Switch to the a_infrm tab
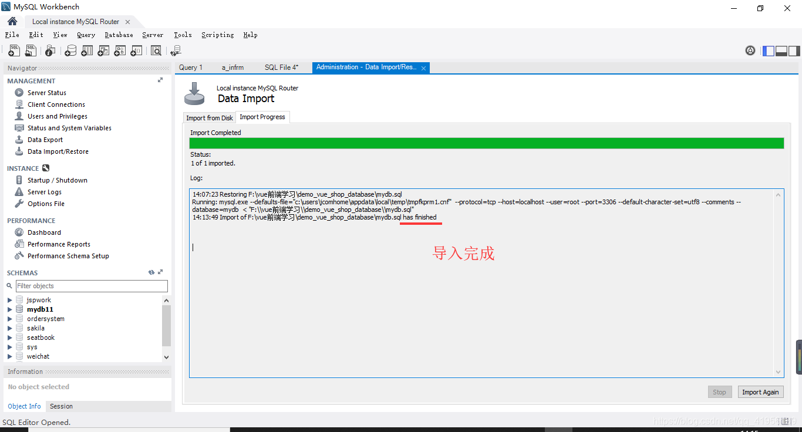Image resolution: width=802 pixels, height=432 pixels. coord(232,67)
